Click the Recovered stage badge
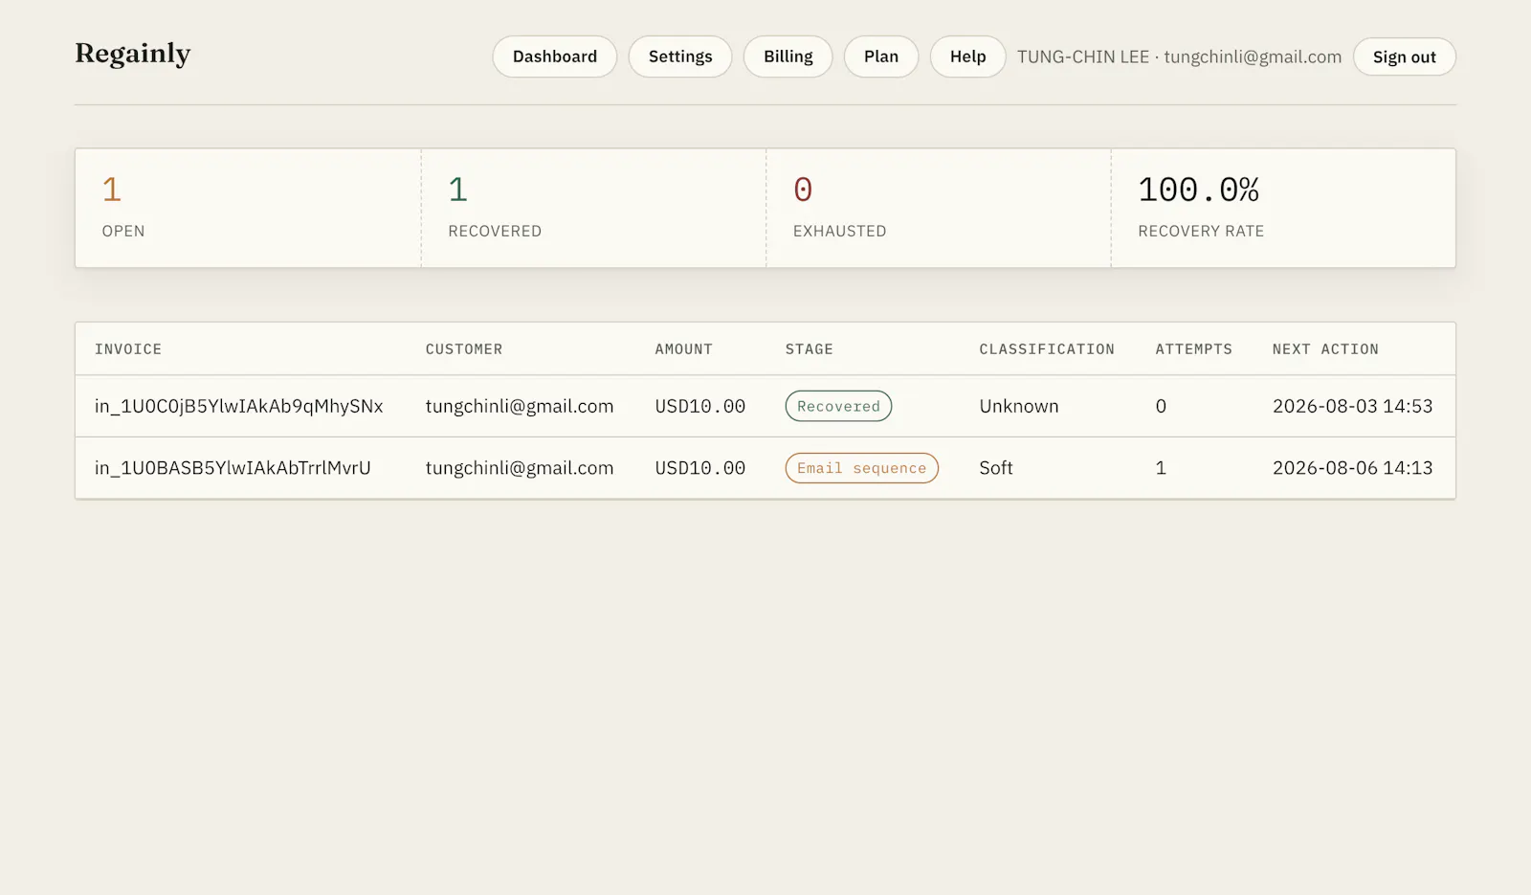Screen dimensions: 1531x895 [x=838, y=406]
